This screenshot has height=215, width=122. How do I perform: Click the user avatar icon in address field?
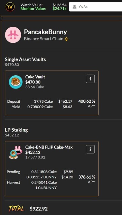tap(74, 7)
